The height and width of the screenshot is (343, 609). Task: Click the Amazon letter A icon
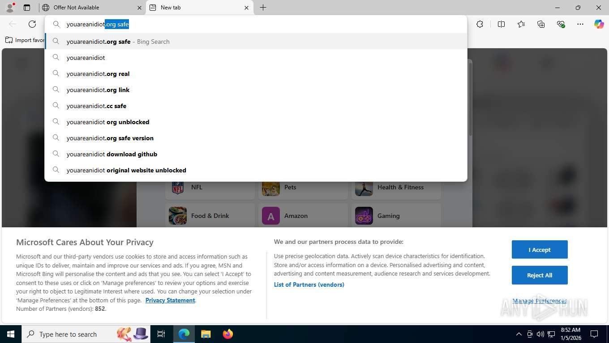click(x=271, y=216)
